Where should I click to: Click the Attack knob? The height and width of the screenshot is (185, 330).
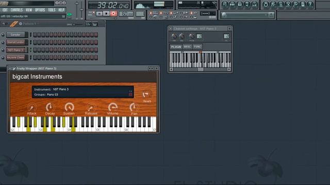[32, 107]
